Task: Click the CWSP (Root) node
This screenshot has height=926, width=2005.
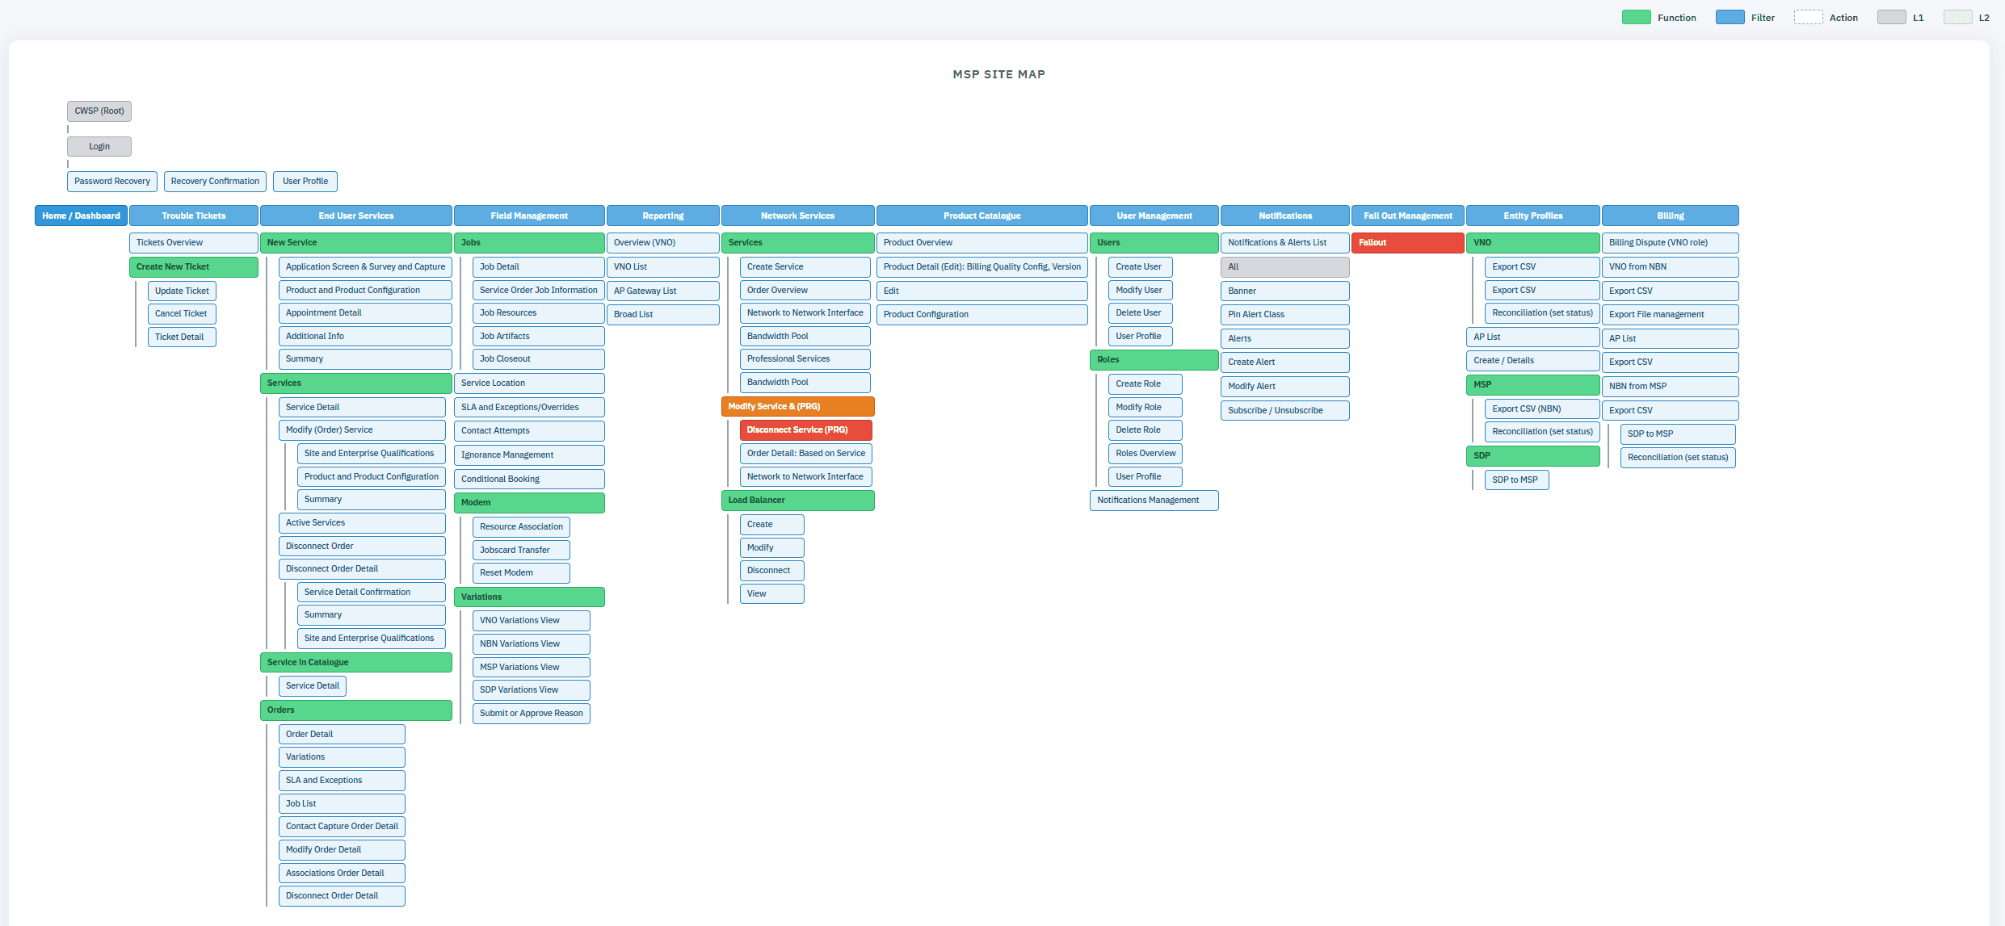Action: 99,111
